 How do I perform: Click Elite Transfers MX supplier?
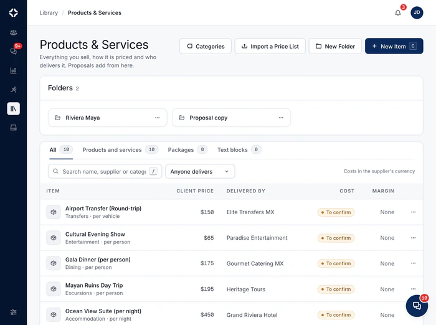[x=250, y=212]
